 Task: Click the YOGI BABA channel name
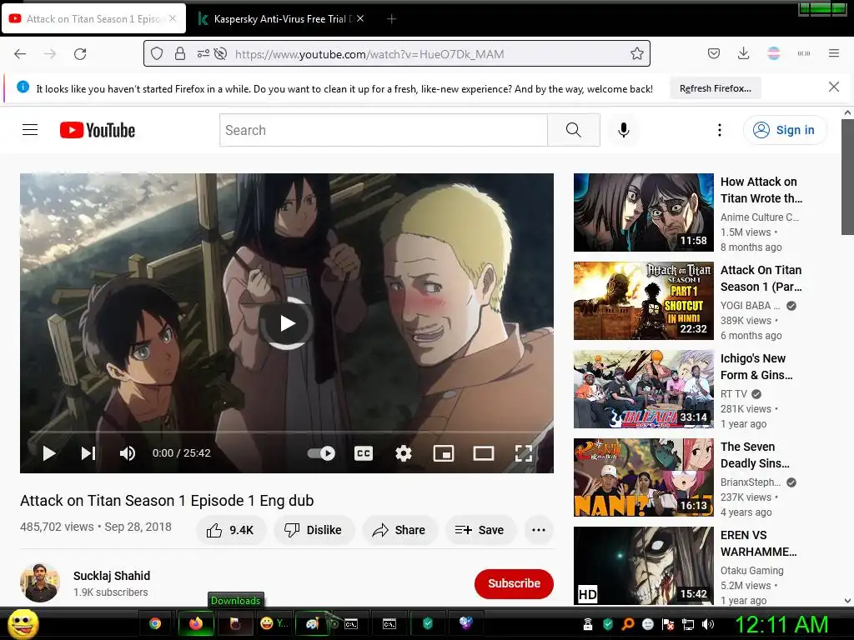point(750,306)
